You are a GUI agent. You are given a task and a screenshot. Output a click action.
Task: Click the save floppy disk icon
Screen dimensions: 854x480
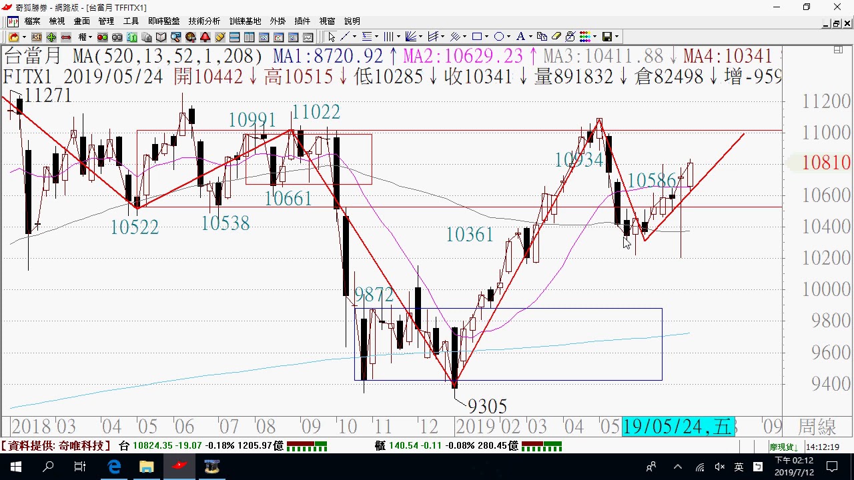tap(607, 37)
